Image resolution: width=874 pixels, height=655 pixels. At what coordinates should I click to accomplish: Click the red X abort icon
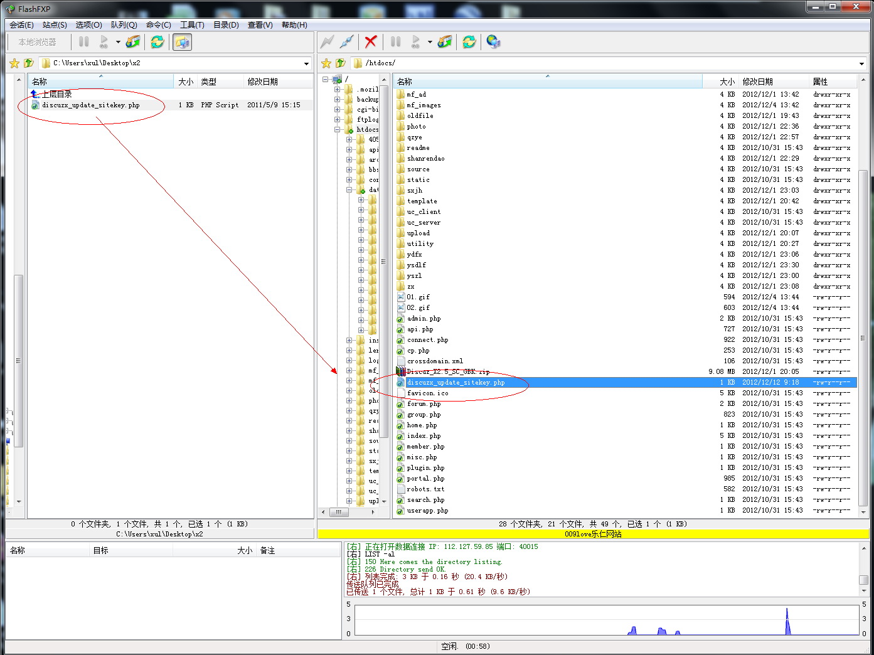tap(371, 42)
